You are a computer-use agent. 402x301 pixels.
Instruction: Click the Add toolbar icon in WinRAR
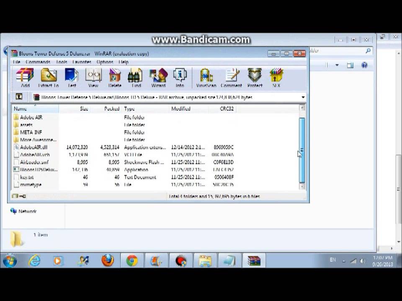pyautogui.click(x=25, y=78)
